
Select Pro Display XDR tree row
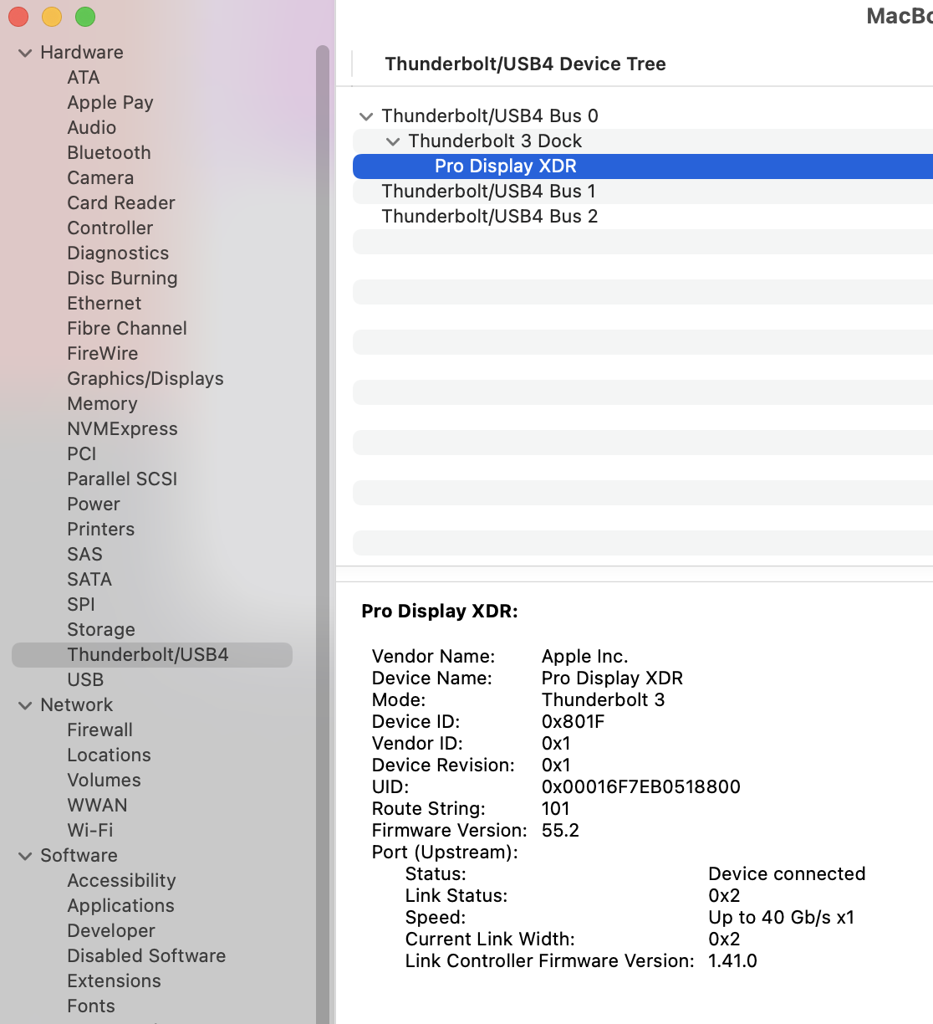(643, 166)
